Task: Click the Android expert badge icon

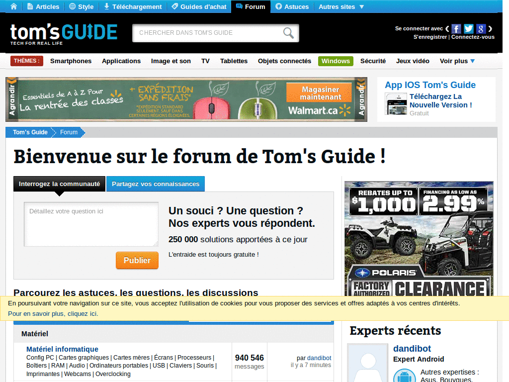Action: click(405, 376)
